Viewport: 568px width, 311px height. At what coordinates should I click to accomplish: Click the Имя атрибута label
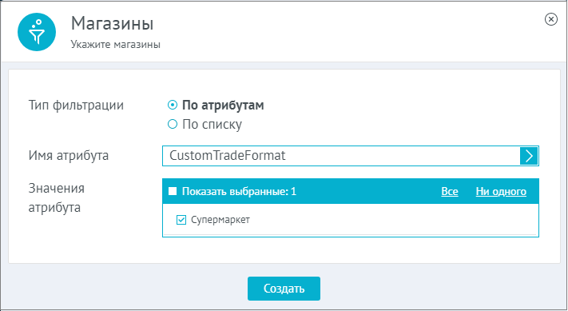(x=69, y=155)
